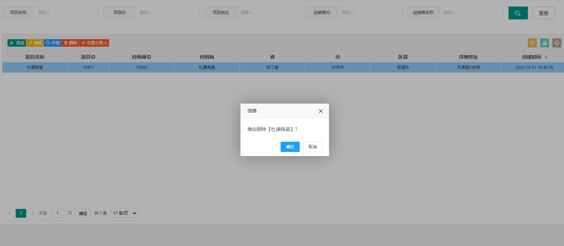Click 设置分账人 button
This screenshot has width=564, height=246.
pyautogui.click(x=94, y=43)
